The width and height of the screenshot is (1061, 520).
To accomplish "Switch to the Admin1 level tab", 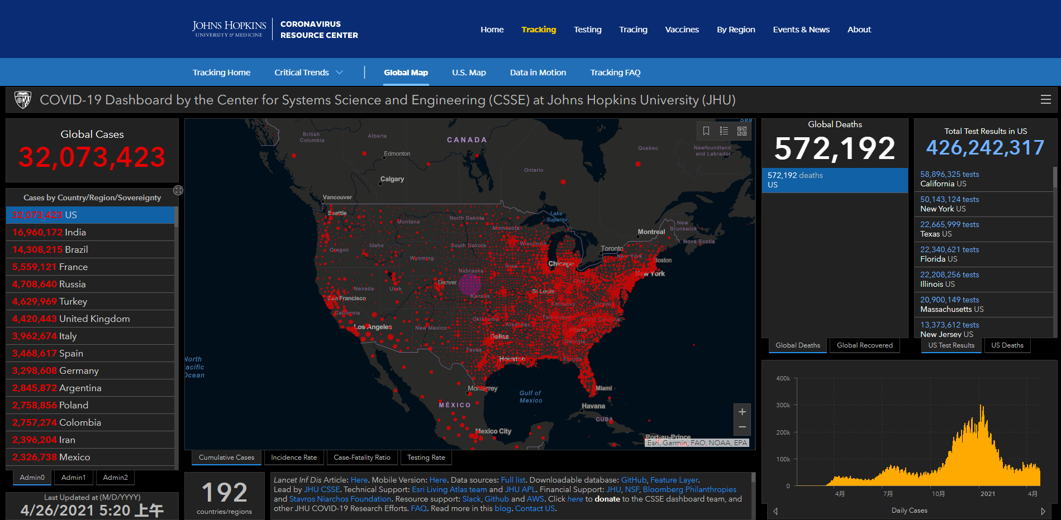I will point(74,478).
